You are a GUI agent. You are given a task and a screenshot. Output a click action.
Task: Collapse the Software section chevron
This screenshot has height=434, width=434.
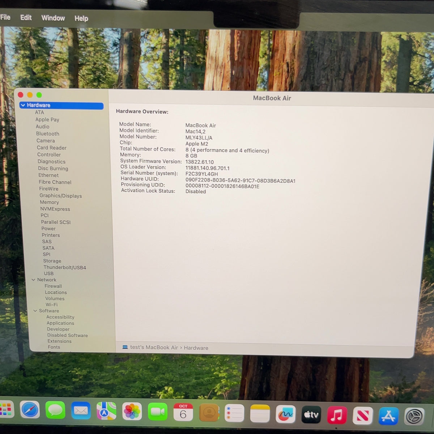(35, 311)
